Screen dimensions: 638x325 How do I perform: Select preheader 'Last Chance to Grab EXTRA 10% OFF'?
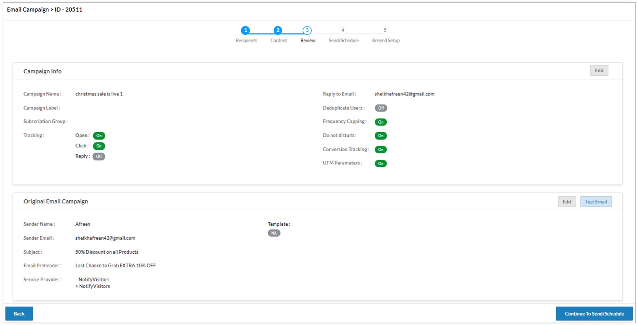coord(115,266)
